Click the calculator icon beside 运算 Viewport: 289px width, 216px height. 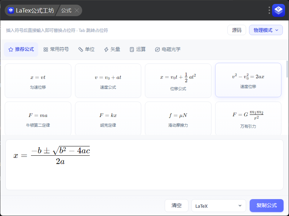click(x=132, y=50)
